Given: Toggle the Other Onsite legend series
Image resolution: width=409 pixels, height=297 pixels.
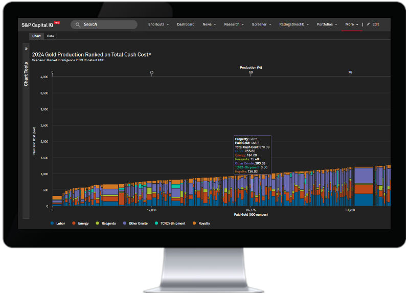Looking at the screenshot, I should tap(135, 224).
